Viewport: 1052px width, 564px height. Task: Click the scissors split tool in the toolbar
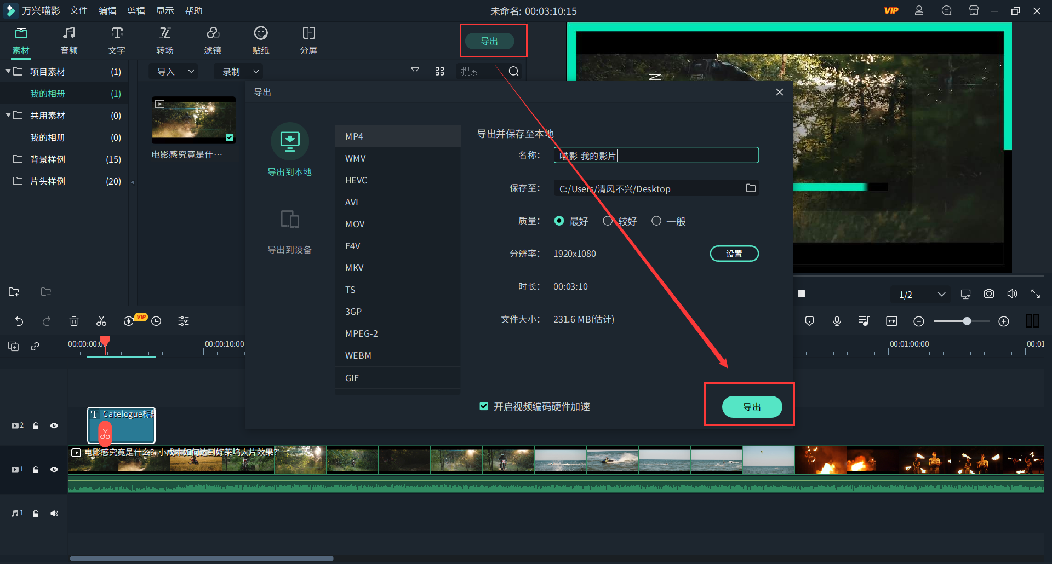(101, 321)
